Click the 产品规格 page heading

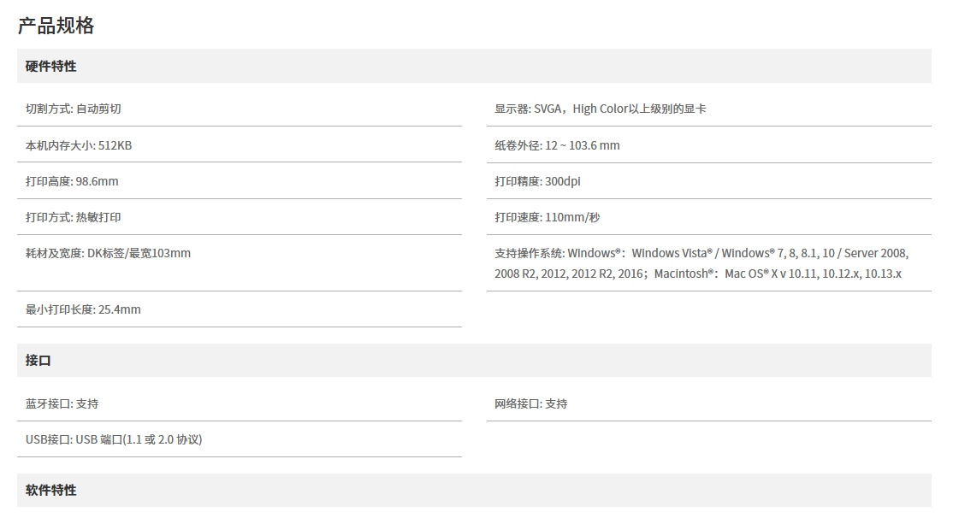tap(56, 26)
